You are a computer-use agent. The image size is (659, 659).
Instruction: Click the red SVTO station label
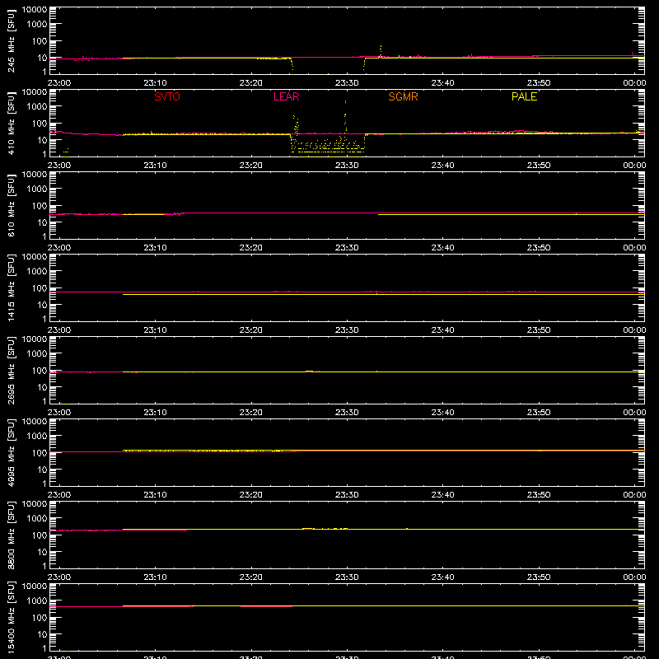[167, 96]
